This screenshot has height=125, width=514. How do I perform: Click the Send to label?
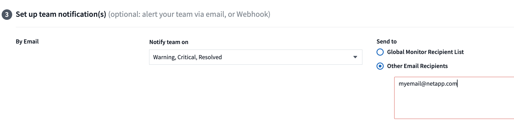pyautogui.click(x=386, y=42)
